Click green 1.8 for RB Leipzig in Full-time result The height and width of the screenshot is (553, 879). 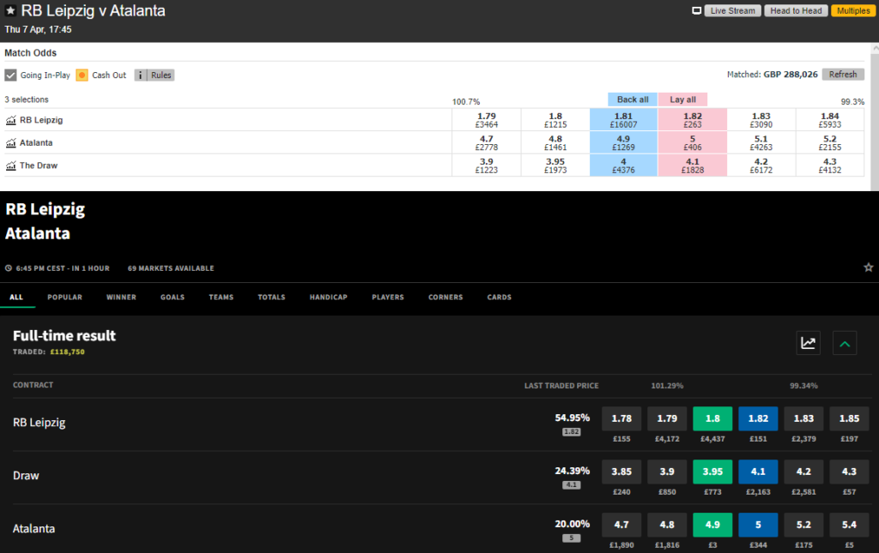(x=712, y=418)
